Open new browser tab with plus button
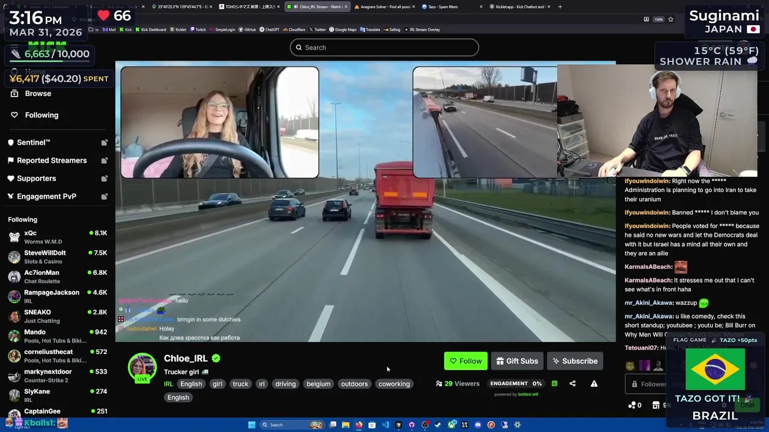Screen dimensions: 769x432 560,7
